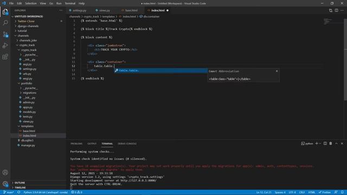Open the Run and Debug view
The height and width of the screenshot is (195, 347).
(5, 45)
